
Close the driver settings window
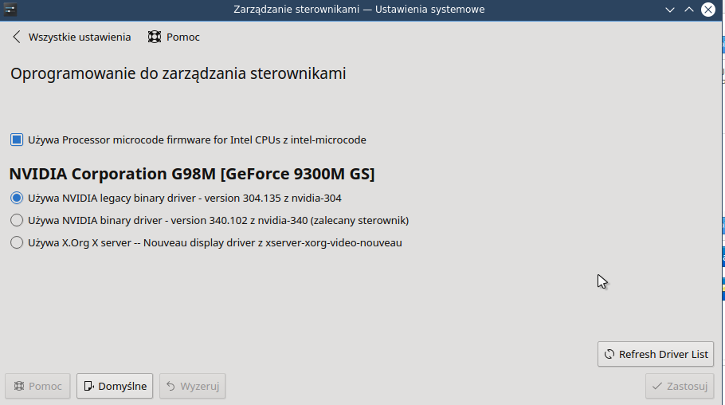click(708, 10)
